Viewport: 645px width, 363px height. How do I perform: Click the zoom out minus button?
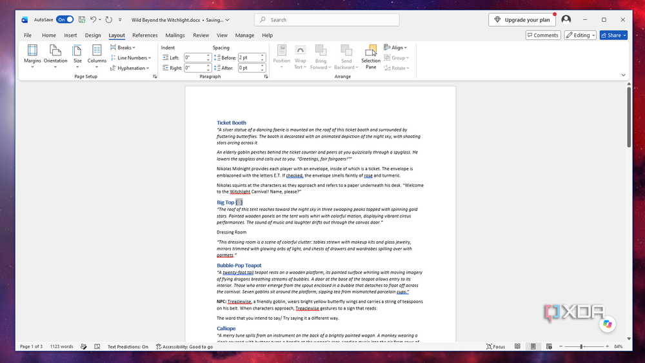pyautogui.click(x=561, y=346)
